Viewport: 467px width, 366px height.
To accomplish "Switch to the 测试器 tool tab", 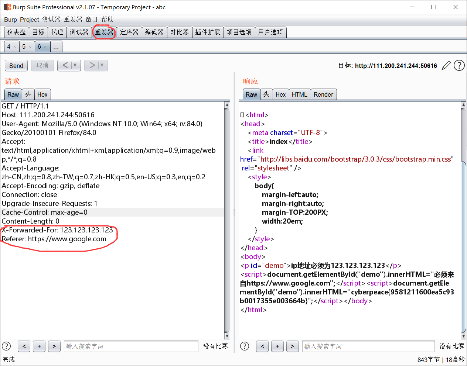I will [79, 32].
